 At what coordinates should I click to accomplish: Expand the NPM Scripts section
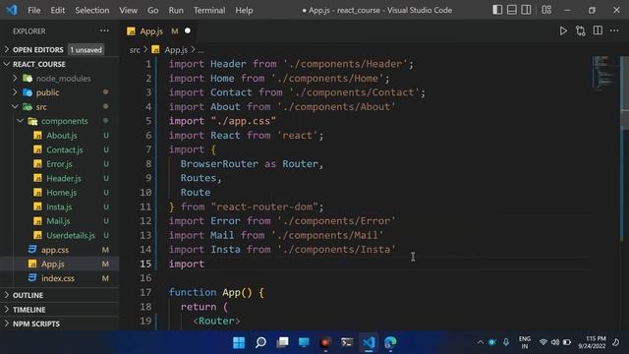pyautogui.click(x=60, y=324)
